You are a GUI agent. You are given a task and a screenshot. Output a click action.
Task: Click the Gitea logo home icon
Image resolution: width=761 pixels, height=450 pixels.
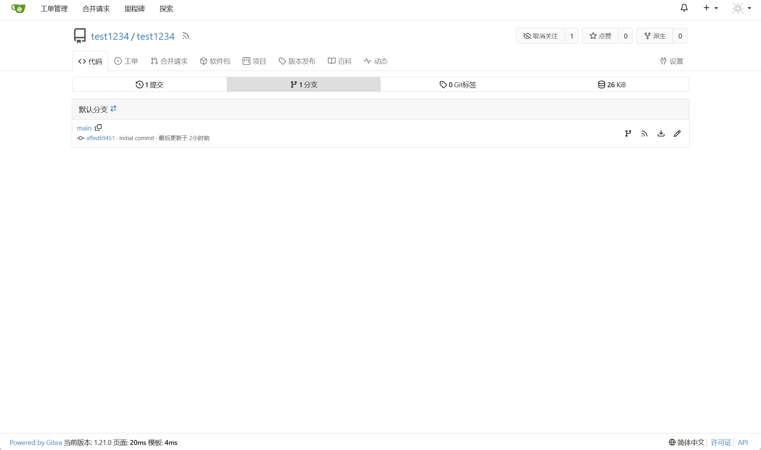[18, 8]
